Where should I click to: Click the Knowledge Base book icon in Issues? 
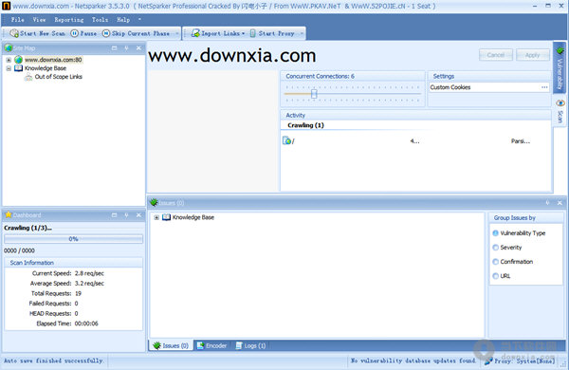pos(166,217)
